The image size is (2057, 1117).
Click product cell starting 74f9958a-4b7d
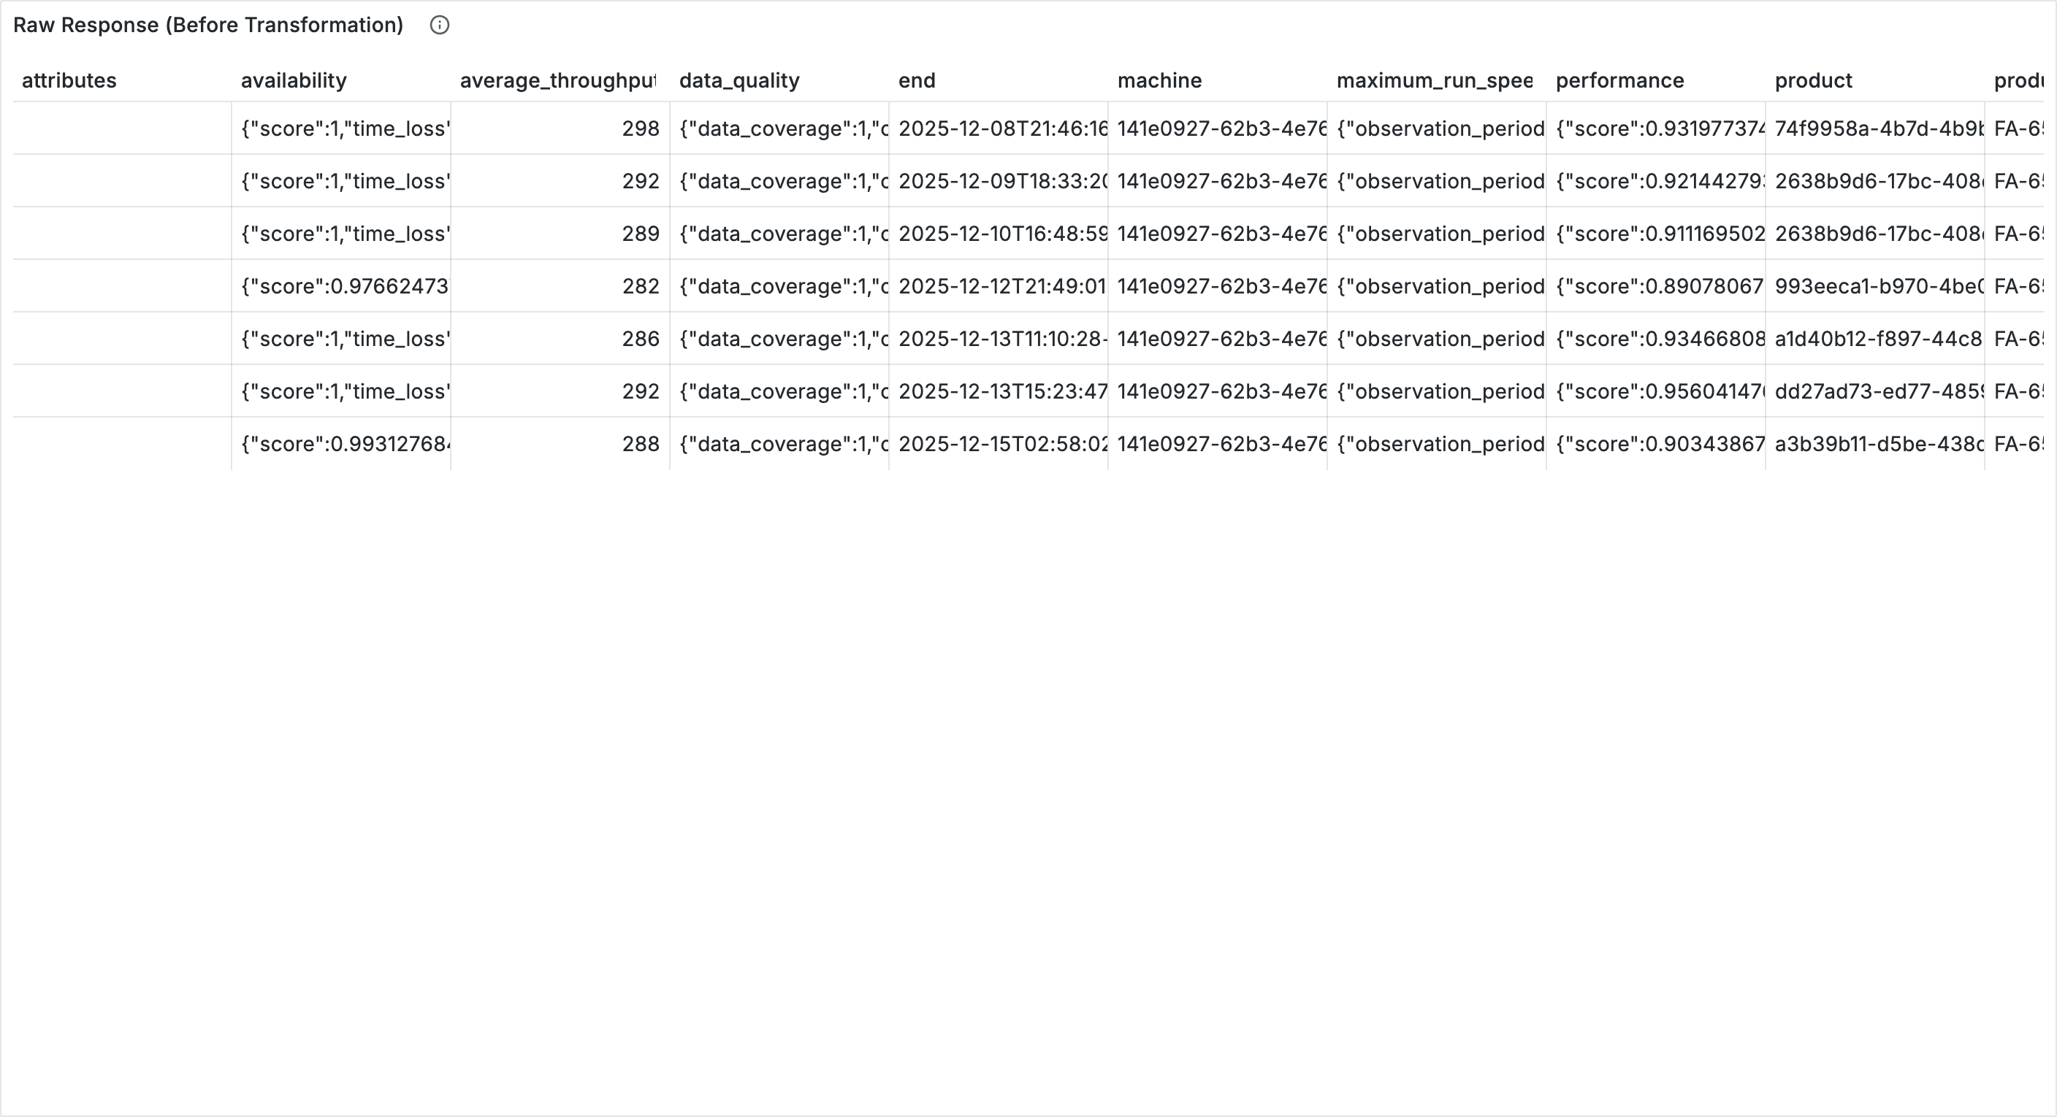pyautogui.click(x=1877, y=128)
